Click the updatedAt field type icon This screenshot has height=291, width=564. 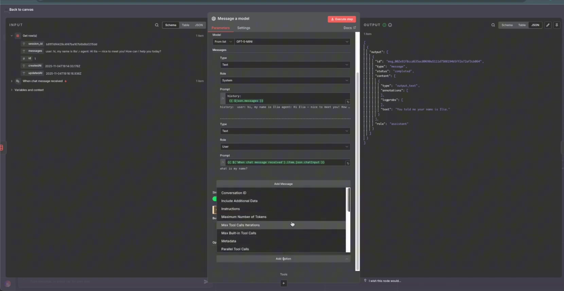click(24, 73)
